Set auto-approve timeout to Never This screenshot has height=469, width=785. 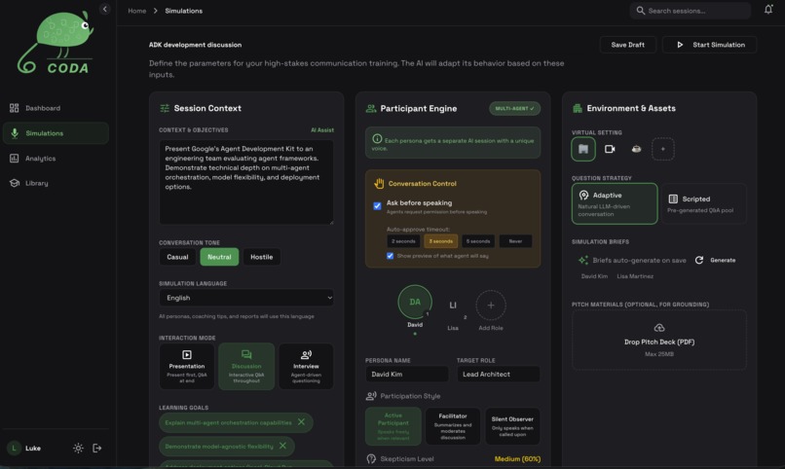click(515, 241)
